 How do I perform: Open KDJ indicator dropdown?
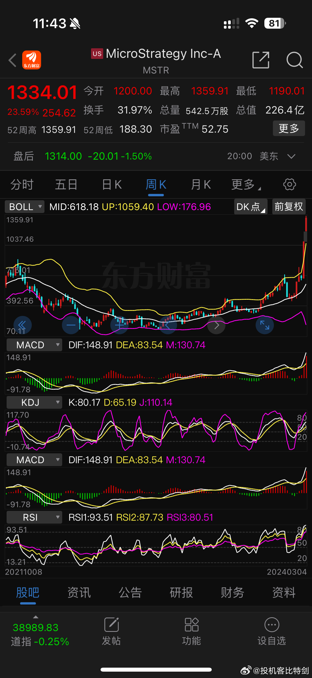pyautogui.click(x=34, y=402)
